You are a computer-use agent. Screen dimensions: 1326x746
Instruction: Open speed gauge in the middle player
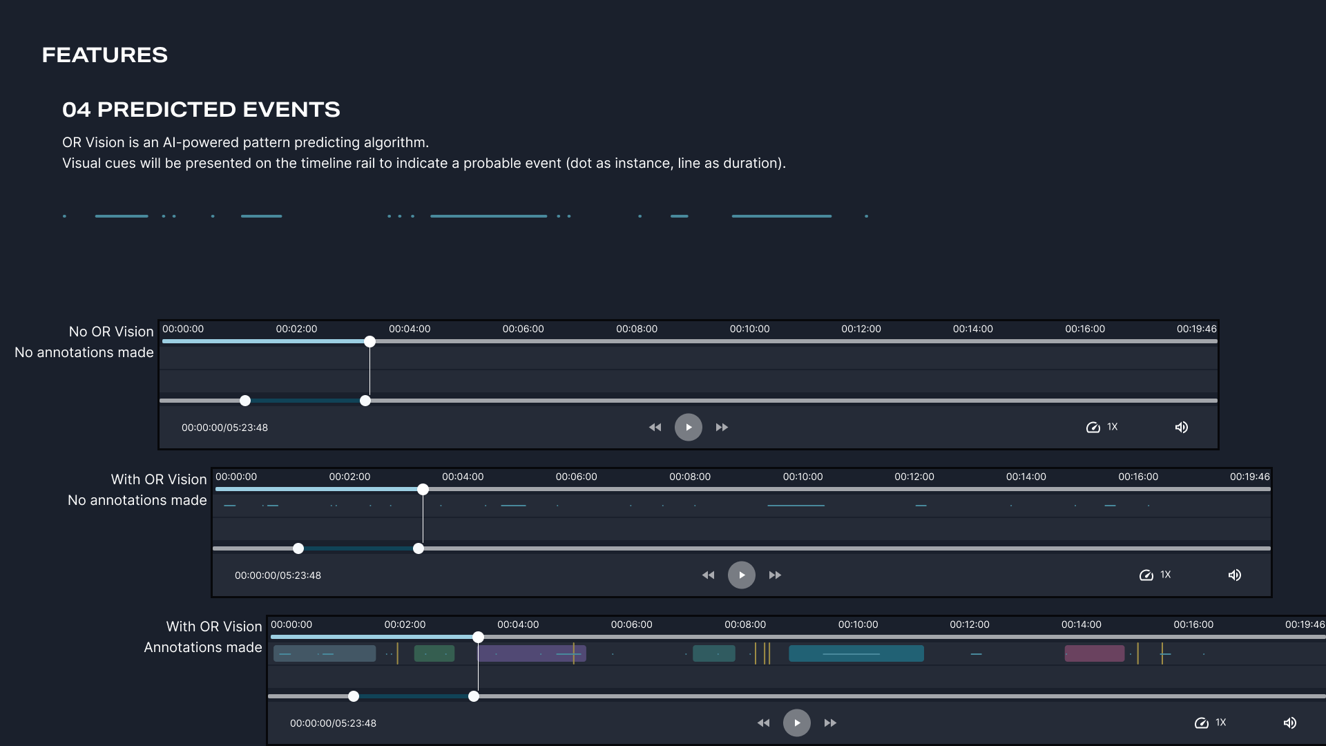(1146, 575)
